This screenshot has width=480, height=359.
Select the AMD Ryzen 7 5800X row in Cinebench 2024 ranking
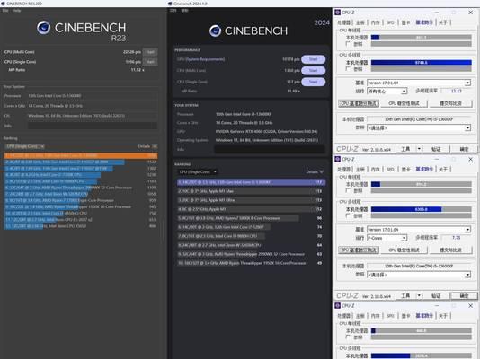pyautogui.click(x=251, y=218)
